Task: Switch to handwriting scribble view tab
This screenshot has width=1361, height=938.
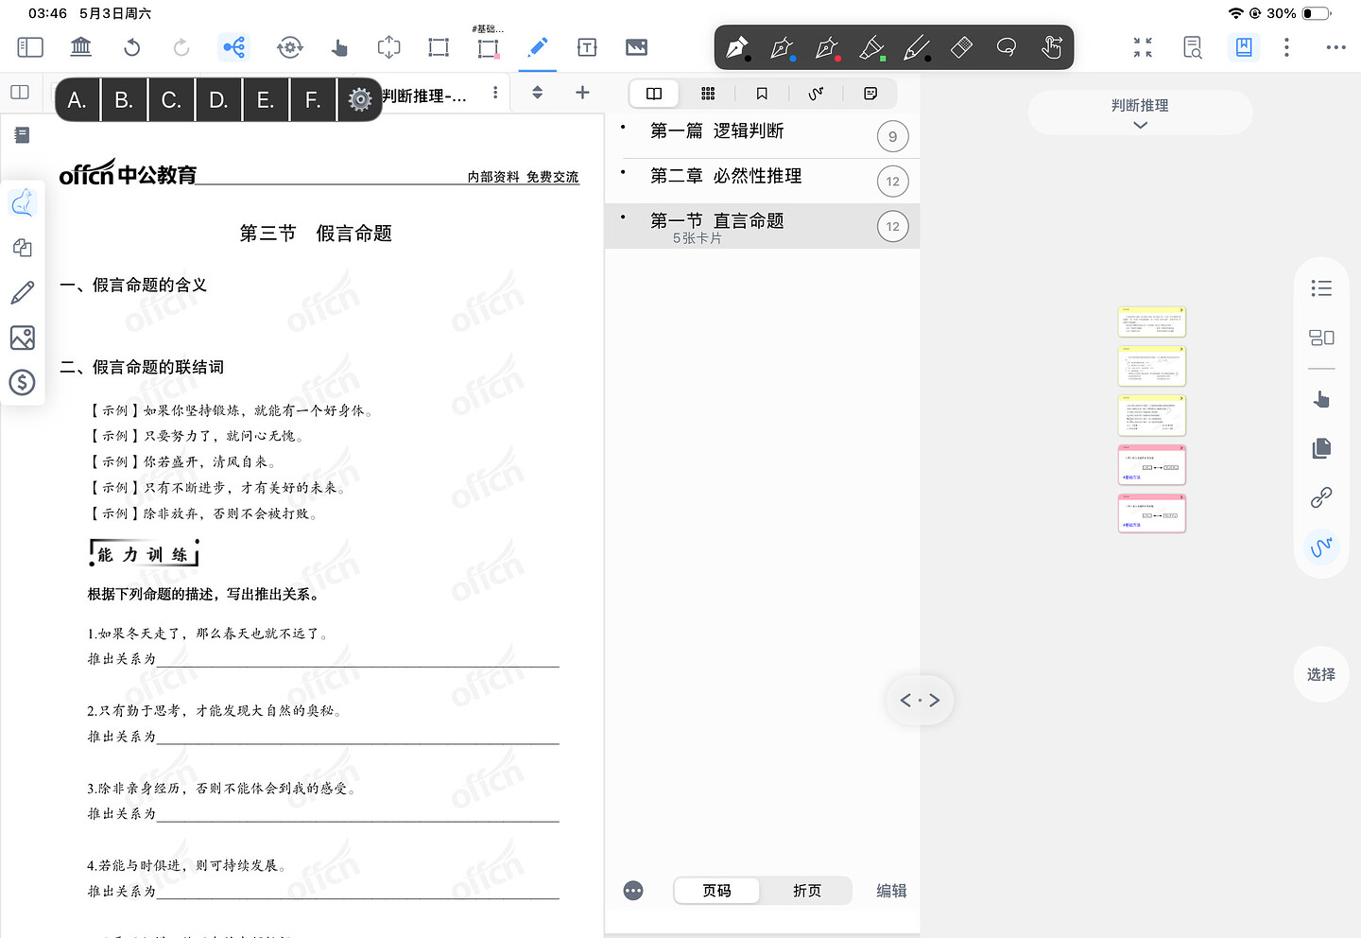Action: pyautogui.click(x=816, y=94)
